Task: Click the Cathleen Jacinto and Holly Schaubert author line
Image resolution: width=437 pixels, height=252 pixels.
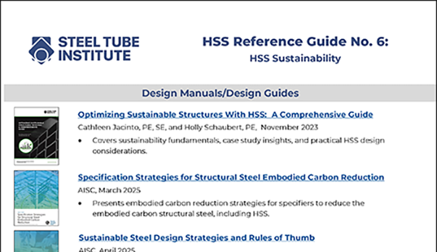Action: 198,127
